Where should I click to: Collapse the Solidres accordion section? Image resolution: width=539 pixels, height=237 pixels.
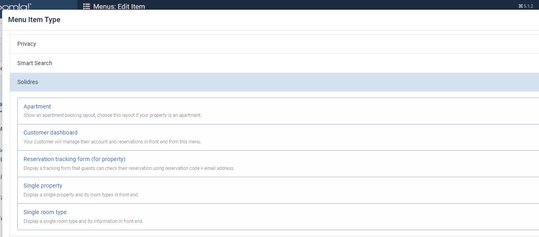[x=28, y=82]
